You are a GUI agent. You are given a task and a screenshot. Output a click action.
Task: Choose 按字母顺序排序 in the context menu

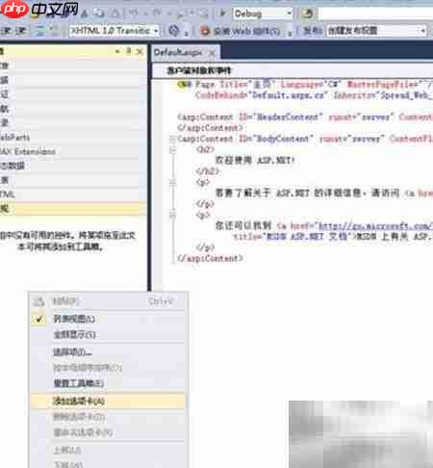(108, 368)
